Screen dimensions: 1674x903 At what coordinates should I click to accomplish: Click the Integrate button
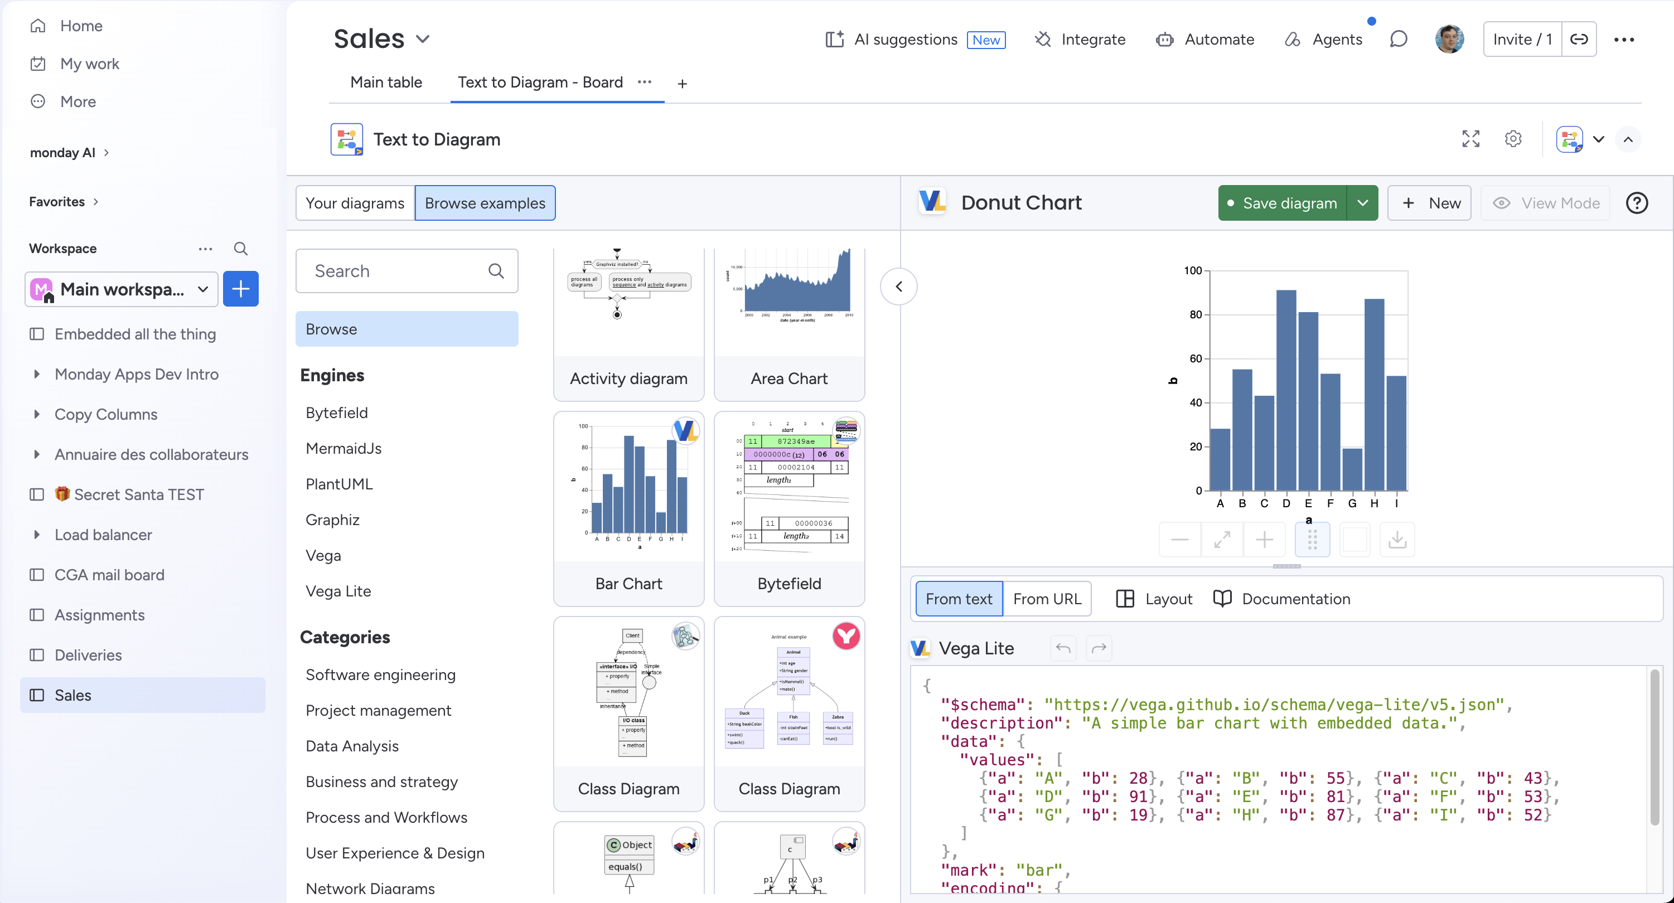click(1080, 40)
